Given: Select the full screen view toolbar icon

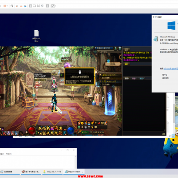Looking at the screenshot, I should (38, 6).
